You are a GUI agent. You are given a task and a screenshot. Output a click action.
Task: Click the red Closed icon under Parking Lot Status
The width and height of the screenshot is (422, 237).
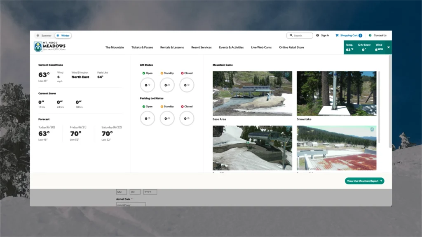pyautogui.click(x=182, y=107)
